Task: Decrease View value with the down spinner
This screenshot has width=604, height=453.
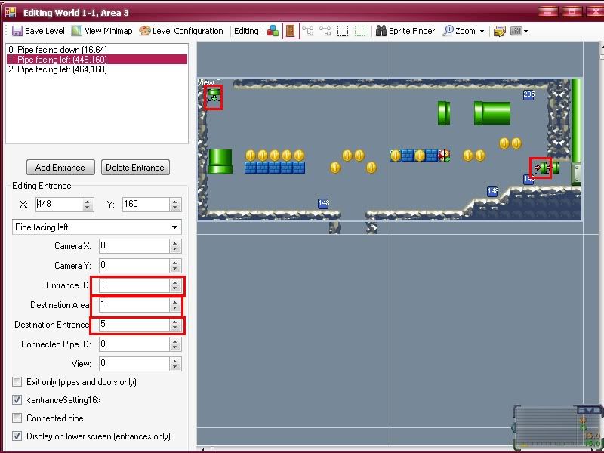Action: 175,367
